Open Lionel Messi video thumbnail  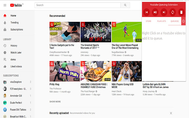click(x=127, y=32)
